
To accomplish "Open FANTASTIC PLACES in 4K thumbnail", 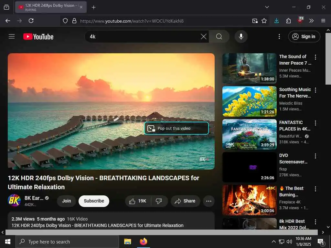I will 249,134.
